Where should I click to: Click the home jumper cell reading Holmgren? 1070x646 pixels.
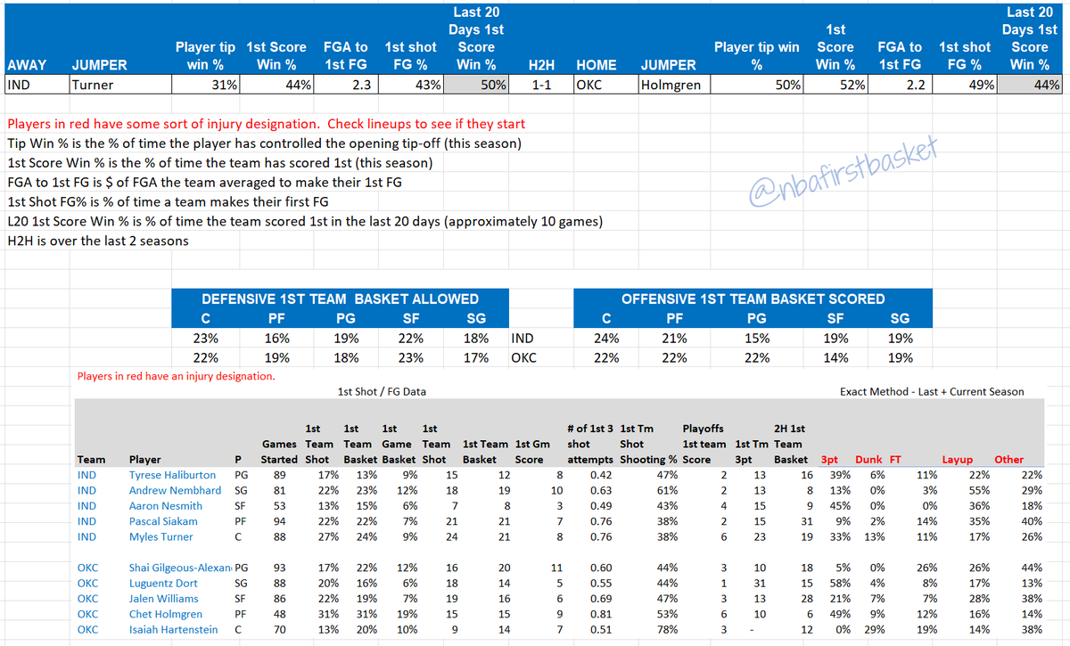pyautogui.click(x=673, y=86)
